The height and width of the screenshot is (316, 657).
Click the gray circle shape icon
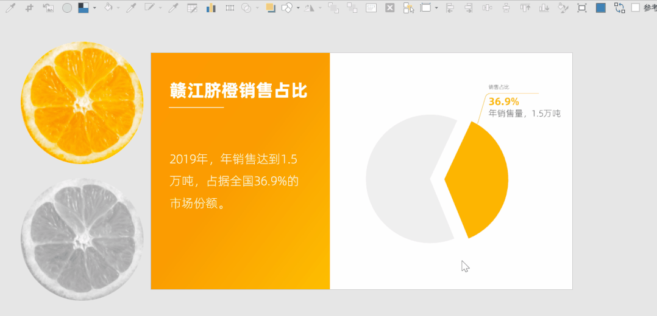(67, 8)
